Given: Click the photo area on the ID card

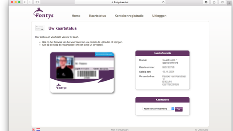Looking at the screenshot, I should coord(65,67).
